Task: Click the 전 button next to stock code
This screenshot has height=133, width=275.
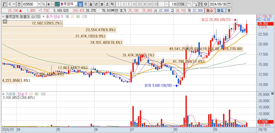Action: (19, 4)
